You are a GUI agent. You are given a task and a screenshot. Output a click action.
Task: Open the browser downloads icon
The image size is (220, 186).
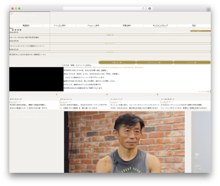(150, 9)
